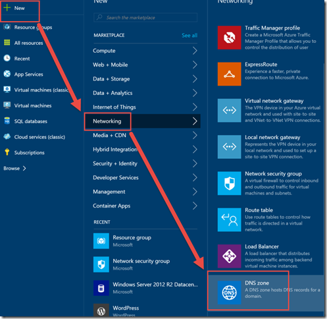This screenshot has height=319, width=327.
Task: Expand Media + CDN chevron
Action: point(195,135)
